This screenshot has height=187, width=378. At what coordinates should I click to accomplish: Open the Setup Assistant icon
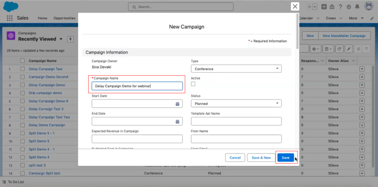click(332, 7)
